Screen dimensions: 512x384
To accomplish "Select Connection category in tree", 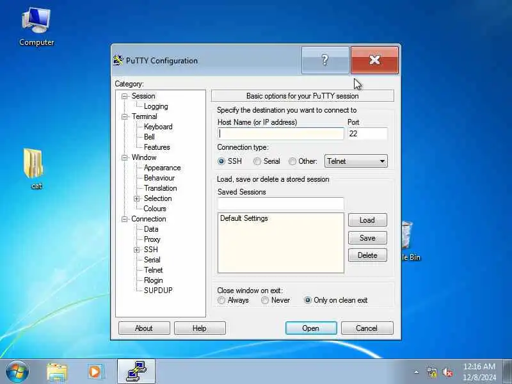I will (148, 219).
